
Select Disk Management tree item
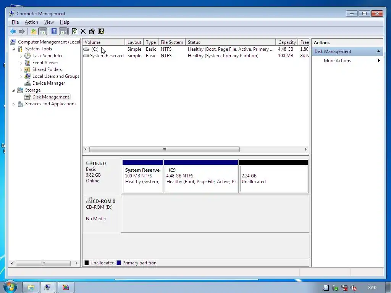coord(51,97)
